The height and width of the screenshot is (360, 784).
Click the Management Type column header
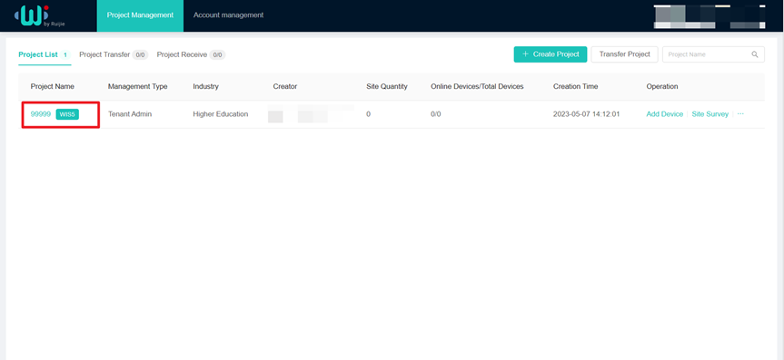(137, 86)
